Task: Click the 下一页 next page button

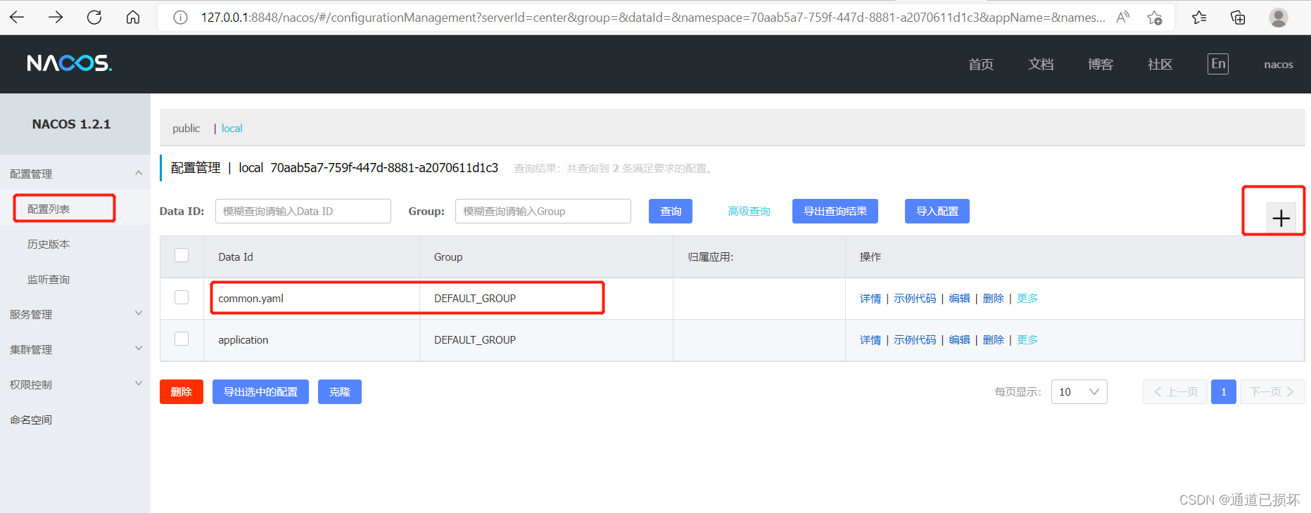Action: (x=1272, y=391)
